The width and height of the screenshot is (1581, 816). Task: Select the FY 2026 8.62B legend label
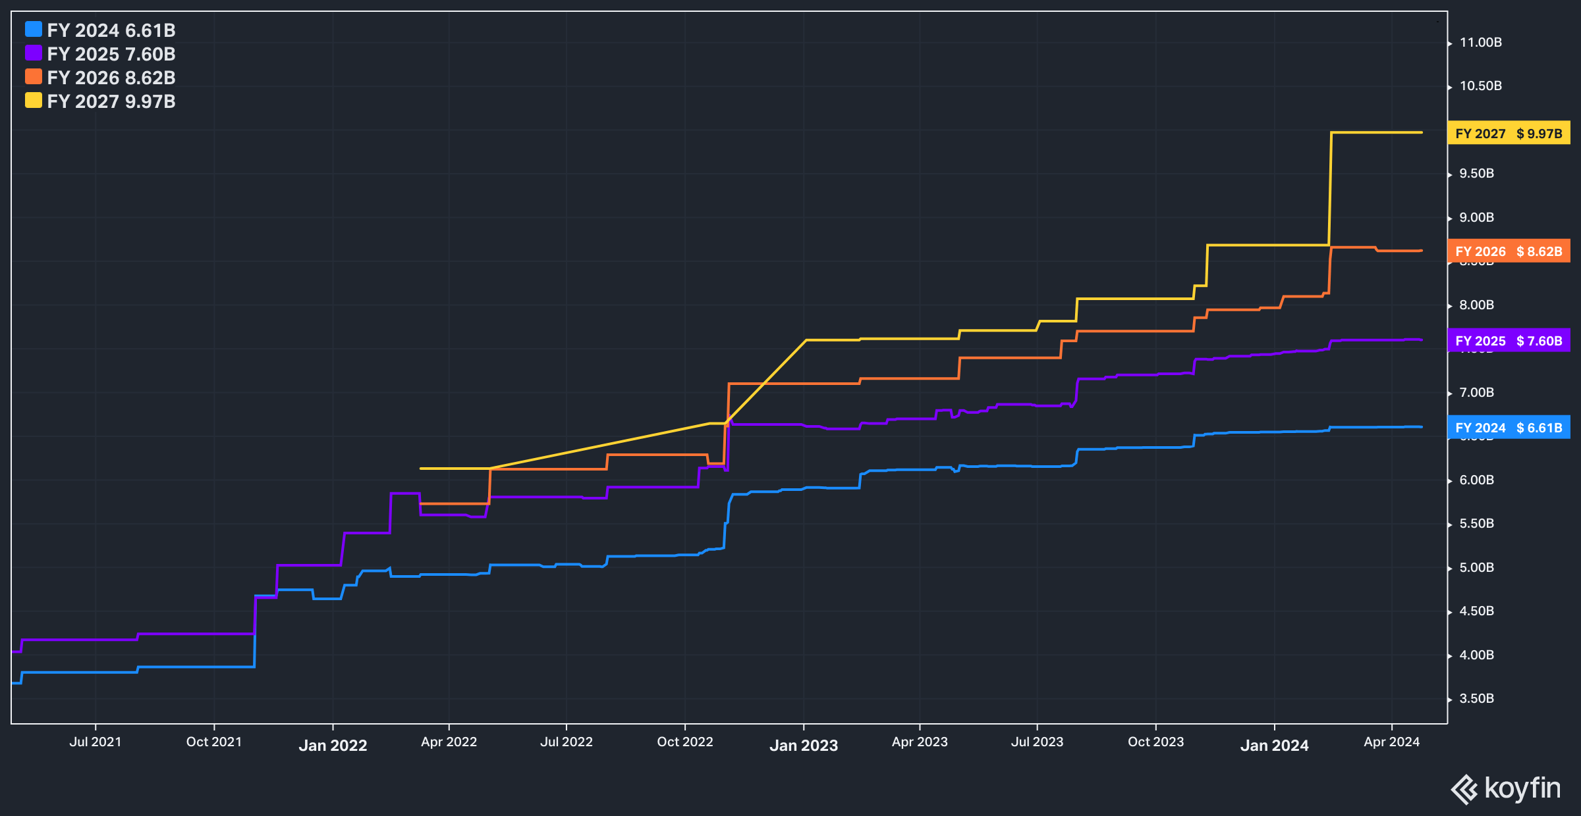(111, 78)
